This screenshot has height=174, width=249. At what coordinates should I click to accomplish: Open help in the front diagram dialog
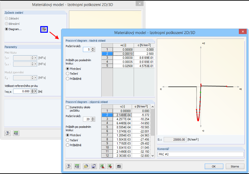(68, 166)
